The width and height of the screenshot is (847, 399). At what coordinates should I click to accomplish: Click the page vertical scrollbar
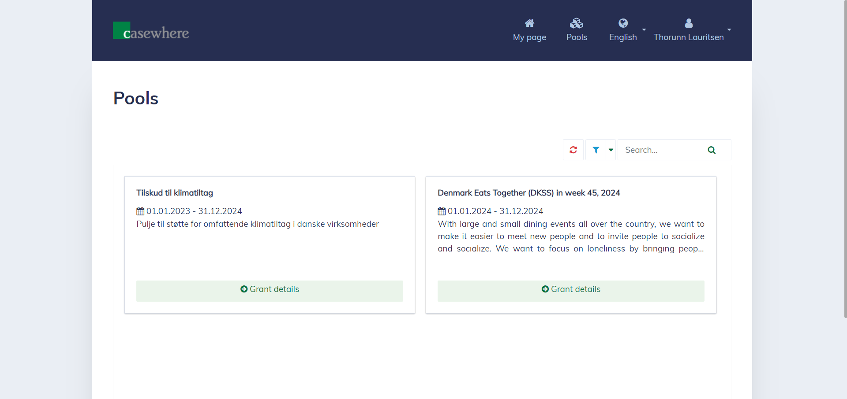click(845, 159)
